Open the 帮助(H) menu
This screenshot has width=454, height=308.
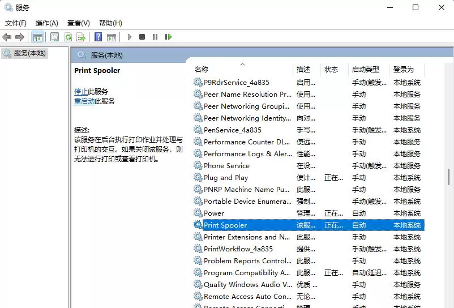[110, 23]
